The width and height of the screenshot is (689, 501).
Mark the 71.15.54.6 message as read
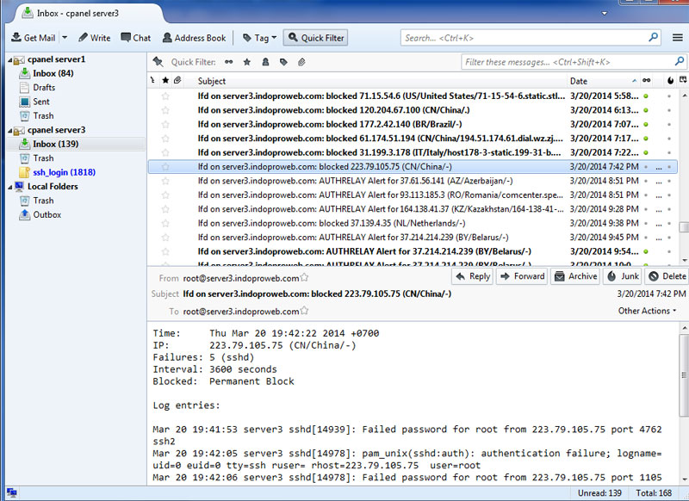click(x=646, y=96)
